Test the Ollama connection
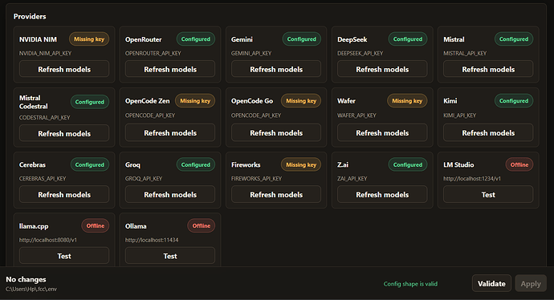 click(x=170, y=256)
